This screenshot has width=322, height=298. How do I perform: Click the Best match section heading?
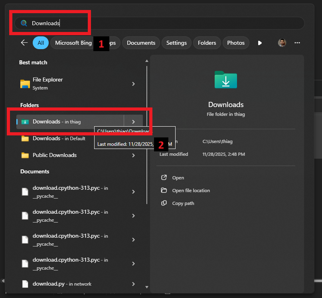pyautogui.click(x=33, y=62)
